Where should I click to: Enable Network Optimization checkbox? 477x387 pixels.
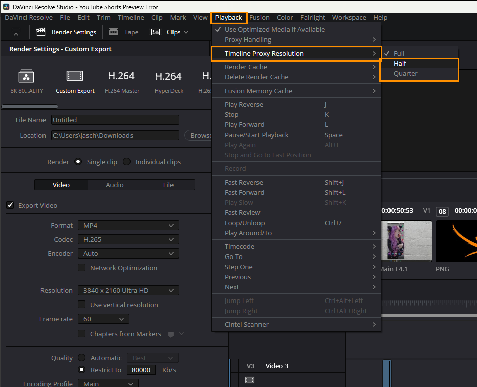81,268
